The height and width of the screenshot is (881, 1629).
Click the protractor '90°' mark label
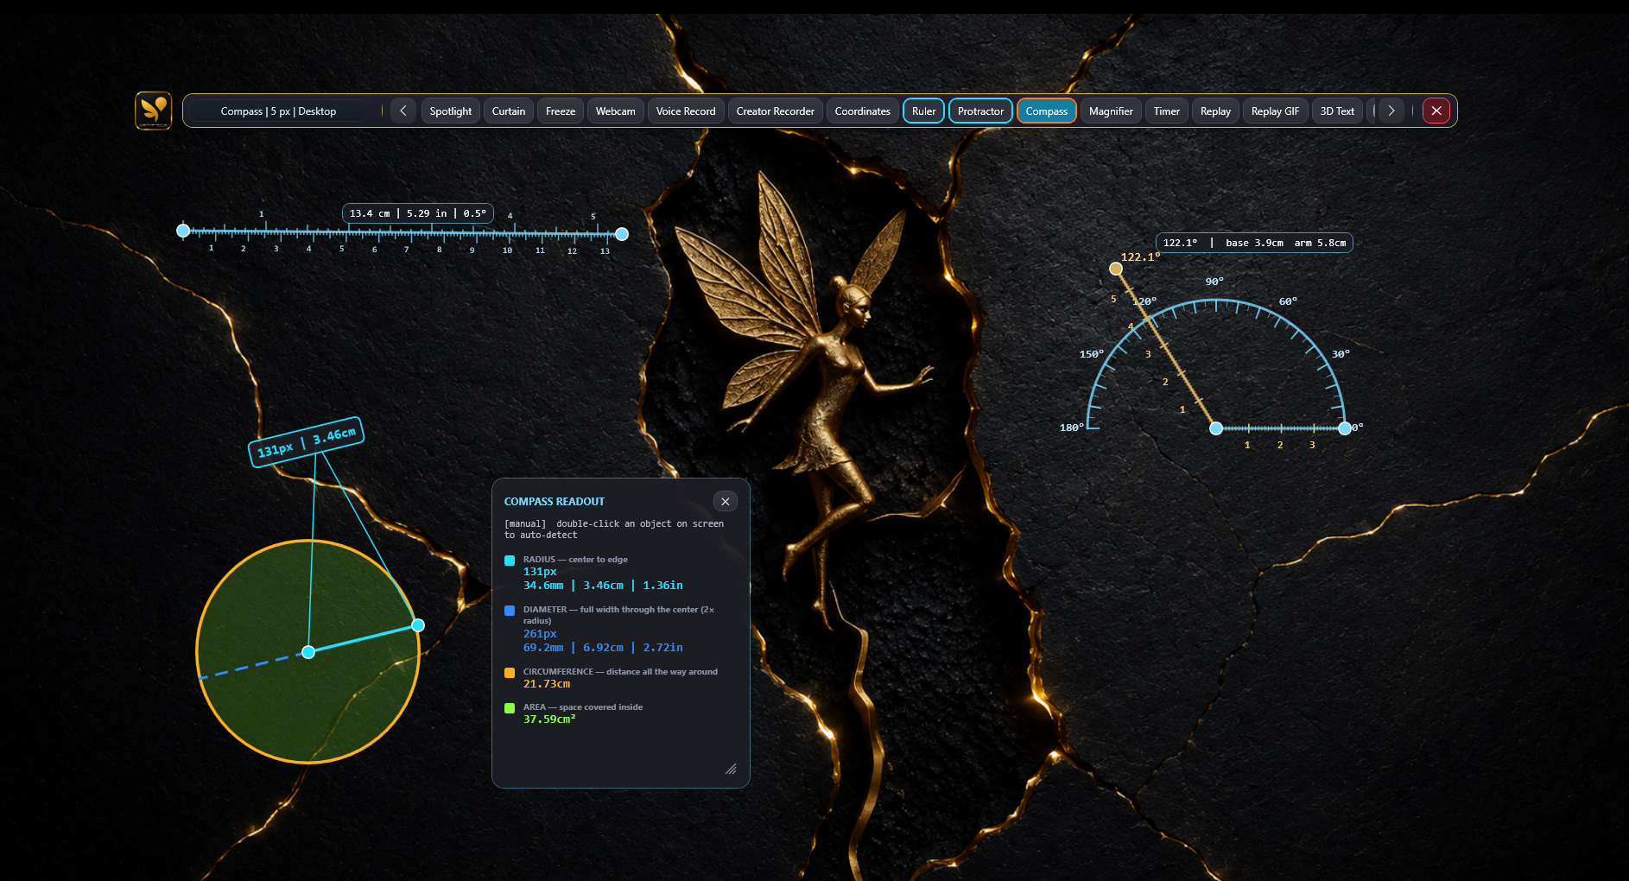point(1214,282)
